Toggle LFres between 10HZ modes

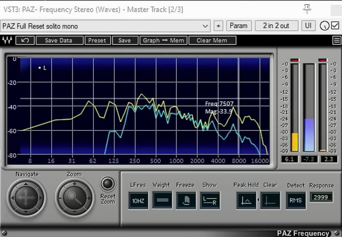click(x=138, y=200)
